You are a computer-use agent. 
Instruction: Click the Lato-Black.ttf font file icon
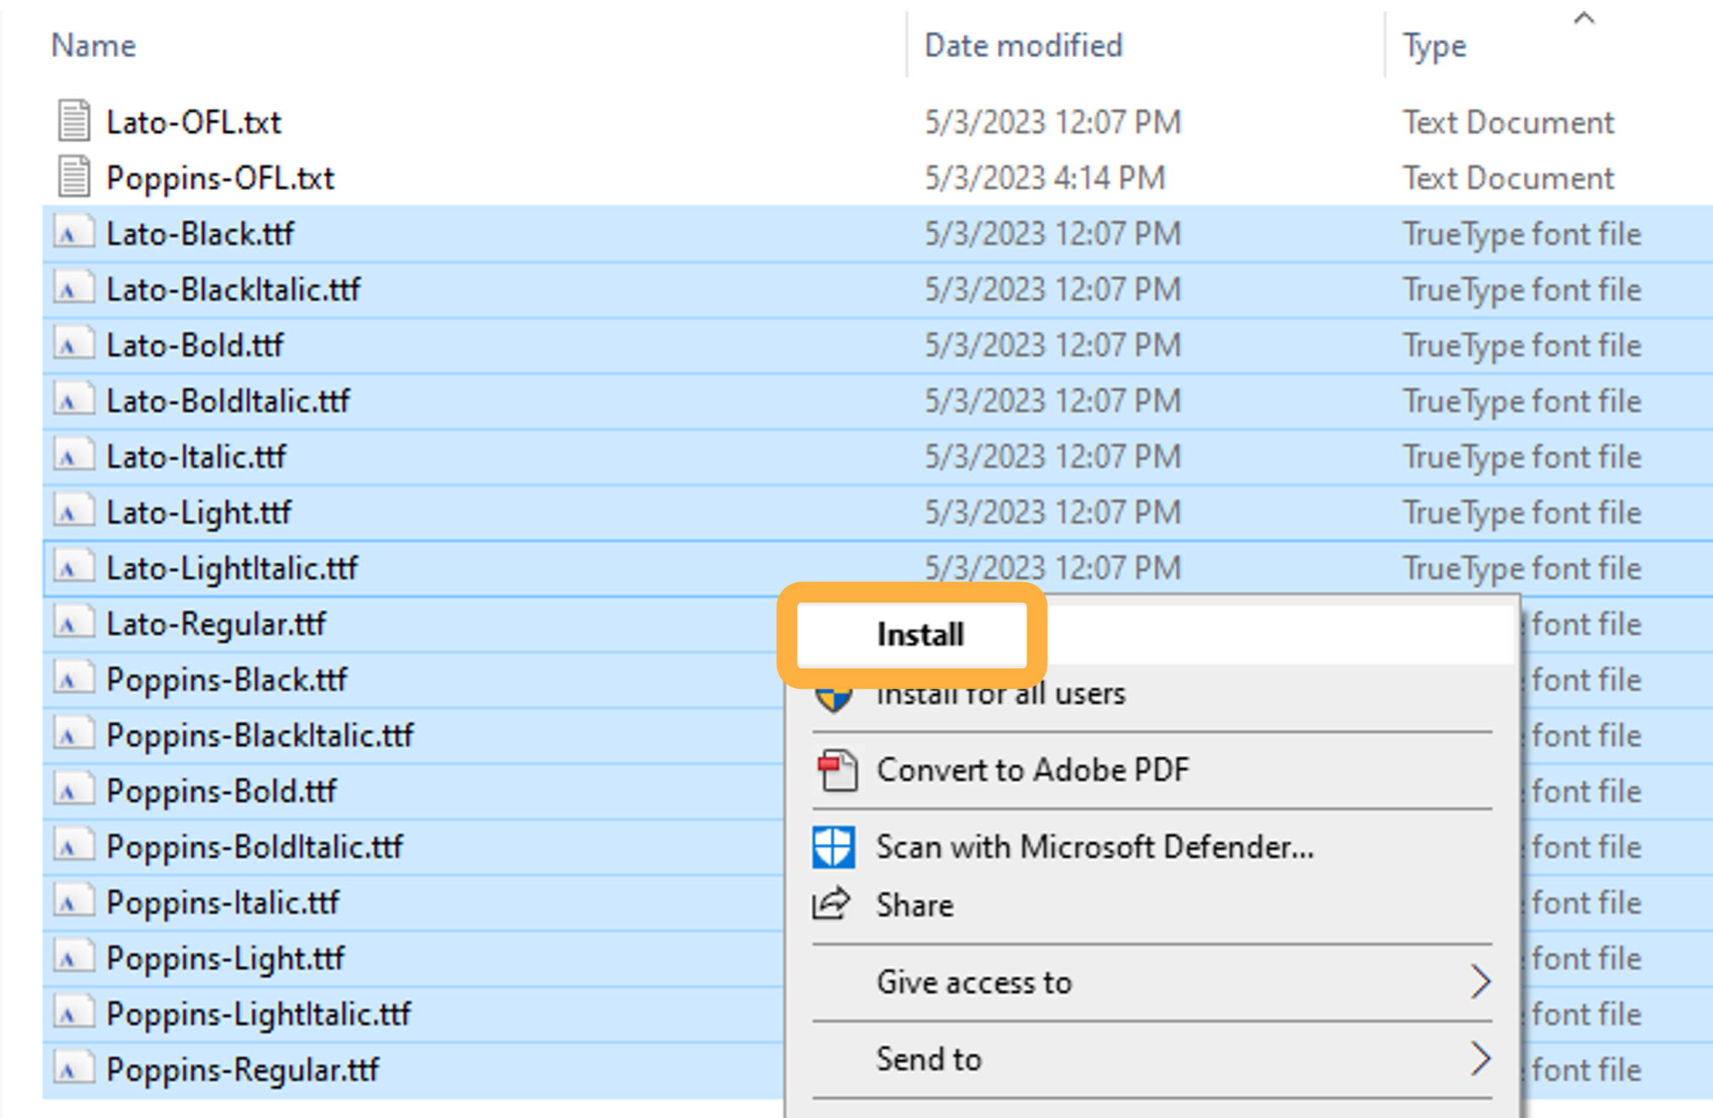pyautogui.click(x=74, y=232)
